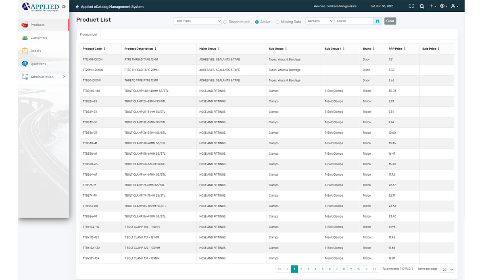Sort by Product Code column icon

click(x=104, y=49)
